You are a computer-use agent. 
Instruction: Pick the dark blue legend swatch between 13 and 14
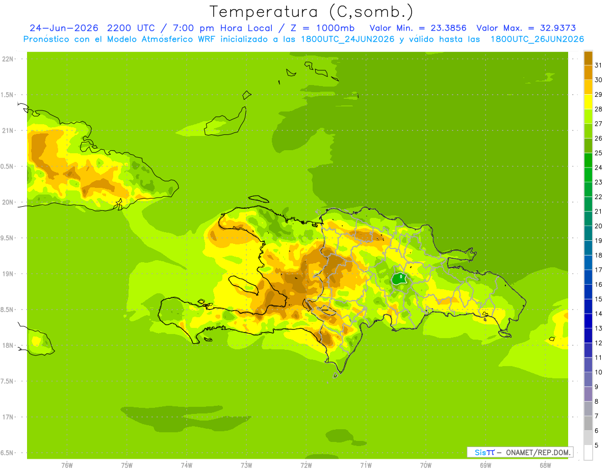(x=588, y=321)
